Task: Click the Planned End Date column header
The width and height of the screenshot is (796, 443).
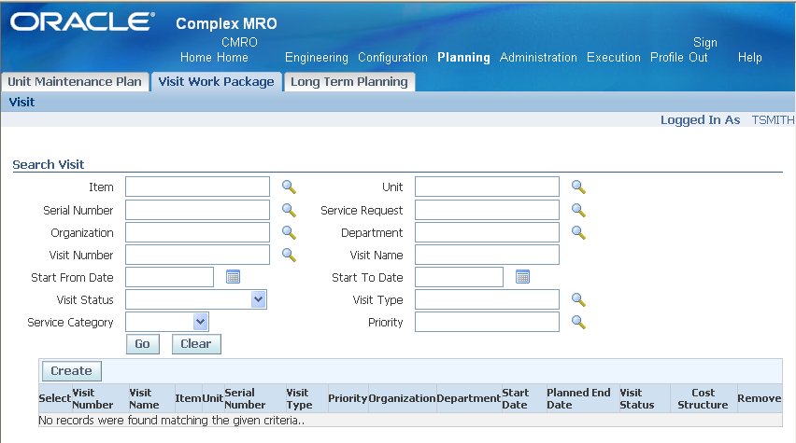Action: [578, 398]
